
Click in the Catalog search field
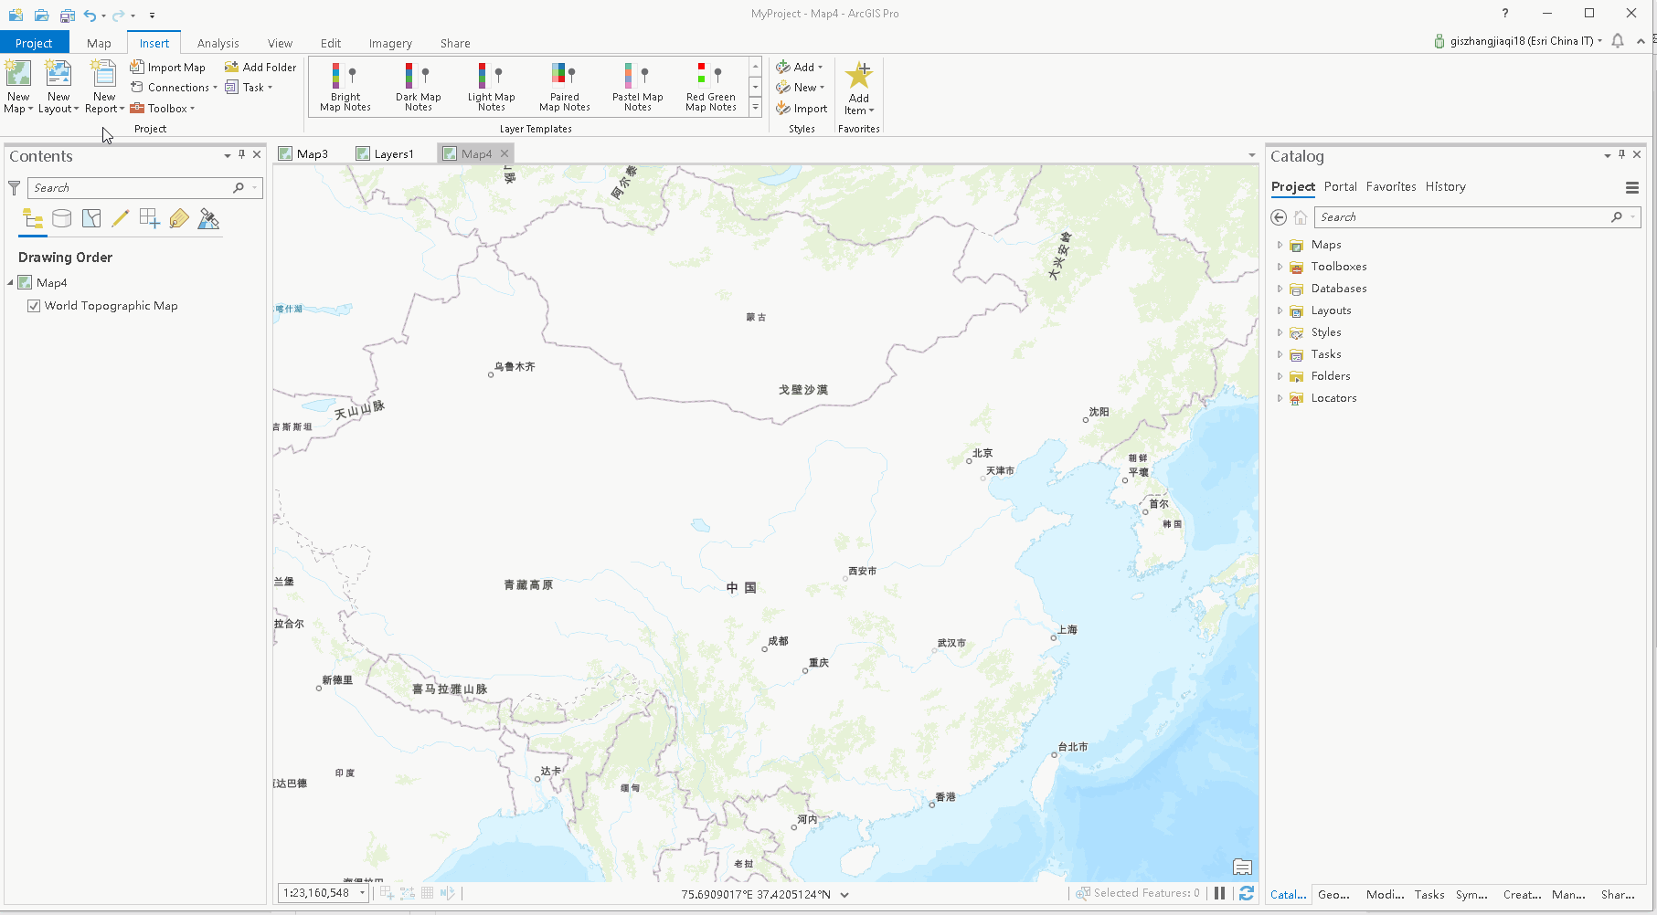1462,216
